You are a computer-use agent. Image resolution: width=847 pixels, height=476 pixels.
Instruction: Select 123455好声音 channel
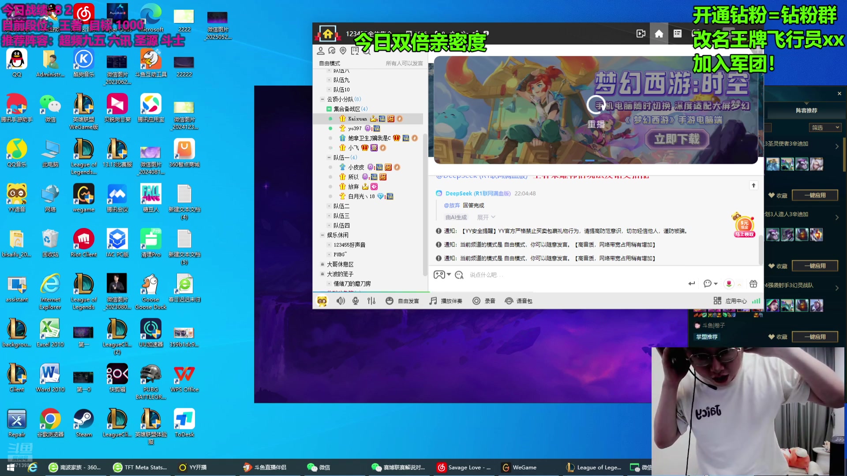point(349,245)
